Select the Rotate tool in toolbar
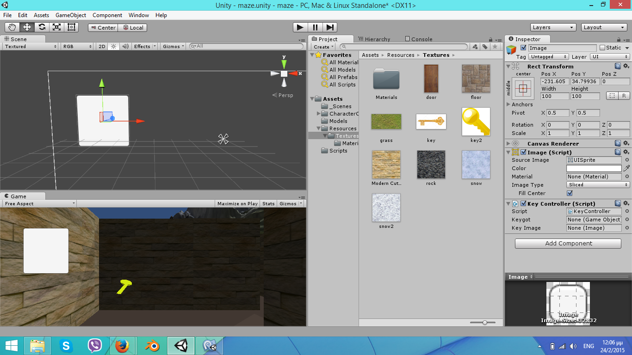The height and width of the screenshot is (355, 632). coord(42,27)
